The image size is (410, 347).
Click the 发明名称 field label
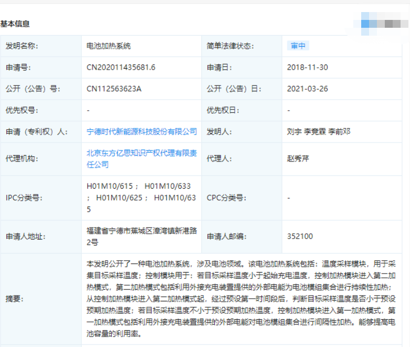22,46
